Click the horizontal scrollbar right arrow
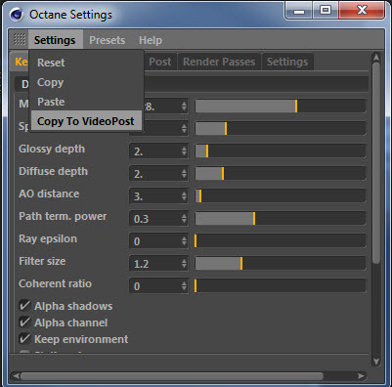The width and height of the screenshot is (392, 387). (x=361, y=376)
